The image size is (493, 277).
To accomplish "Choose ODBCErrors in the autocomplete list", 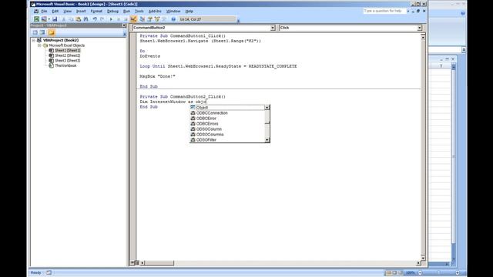I will pos(227,123).
